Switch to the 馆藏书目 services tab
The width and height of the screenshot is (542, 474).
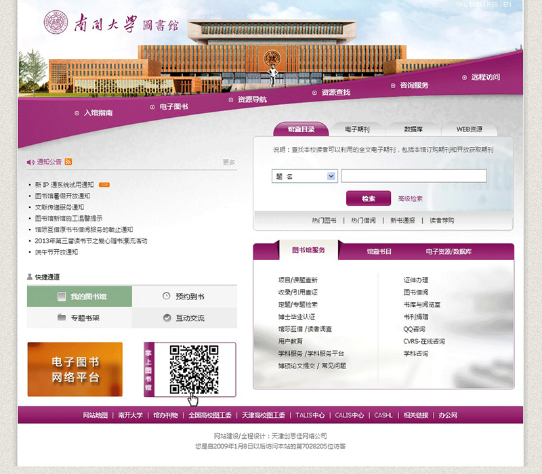pyautogui.click(x=379, y=251)
